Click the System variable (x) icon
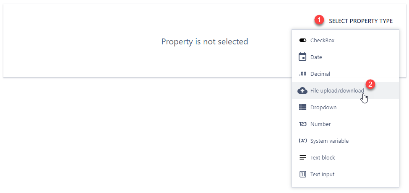Screen dimensions: 409x193 [x=302, y=141]
